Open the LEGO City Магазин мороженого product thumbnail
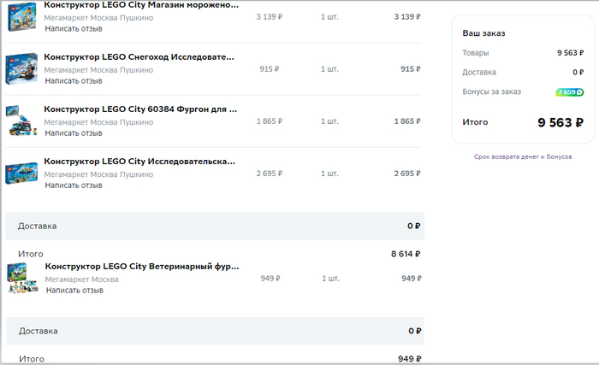Viewport: 599px width, 365px height. tap(21, 16)
